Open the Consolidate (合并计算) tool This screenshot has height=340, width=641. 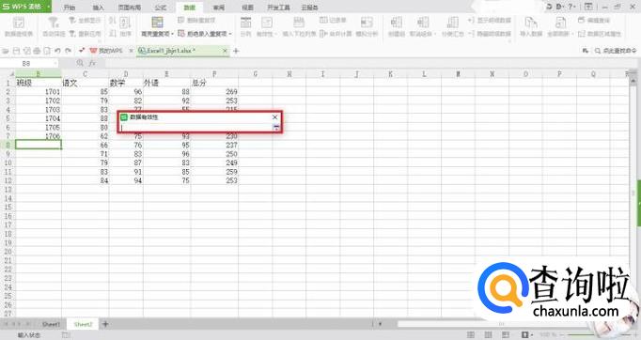336,34
